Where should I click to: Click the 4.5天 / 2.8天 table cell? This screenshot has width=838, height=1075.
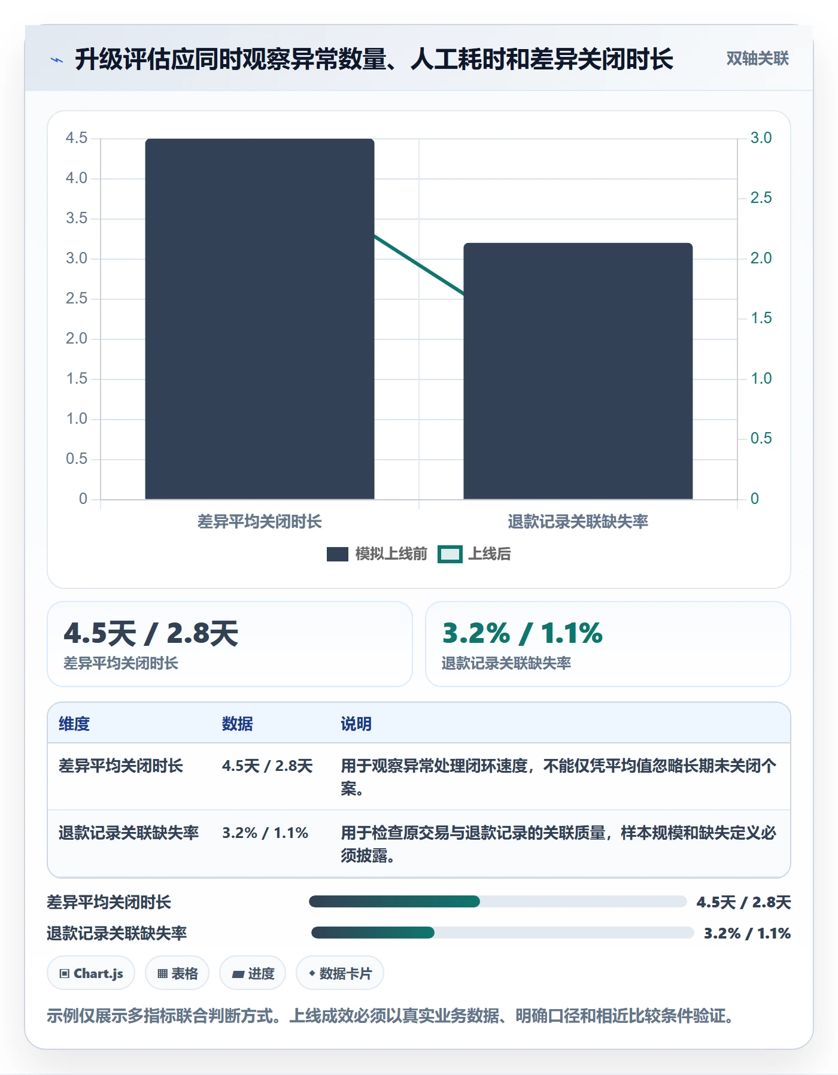point(268,766)
